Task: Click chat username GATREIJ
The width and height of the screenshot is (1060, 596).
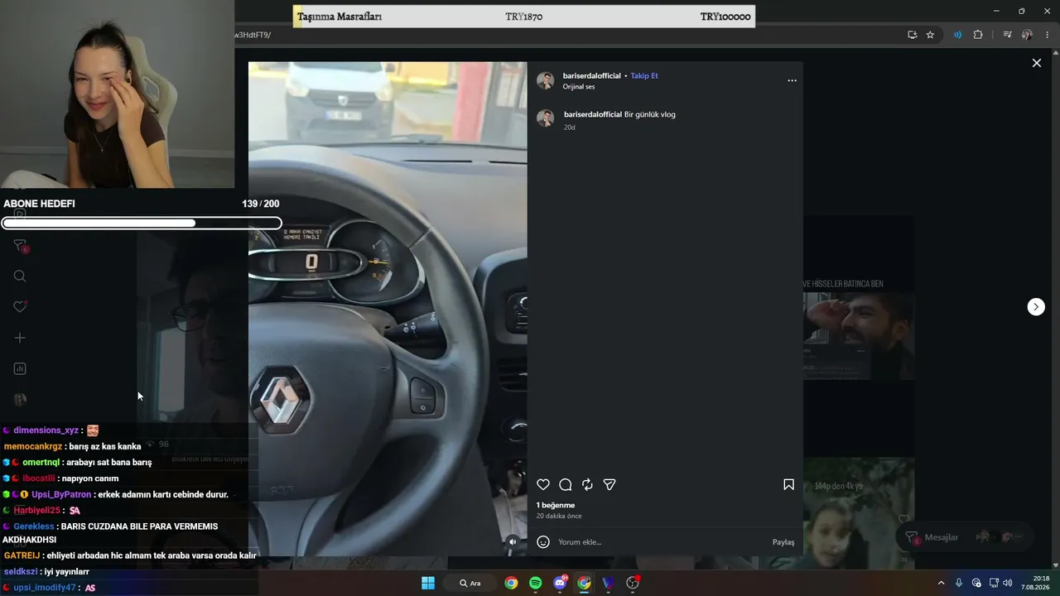Action: (22, 555)
